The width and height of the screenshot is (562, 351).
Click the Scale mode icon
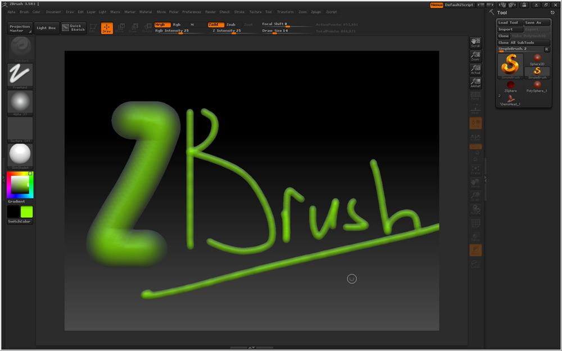click(134, 28)
